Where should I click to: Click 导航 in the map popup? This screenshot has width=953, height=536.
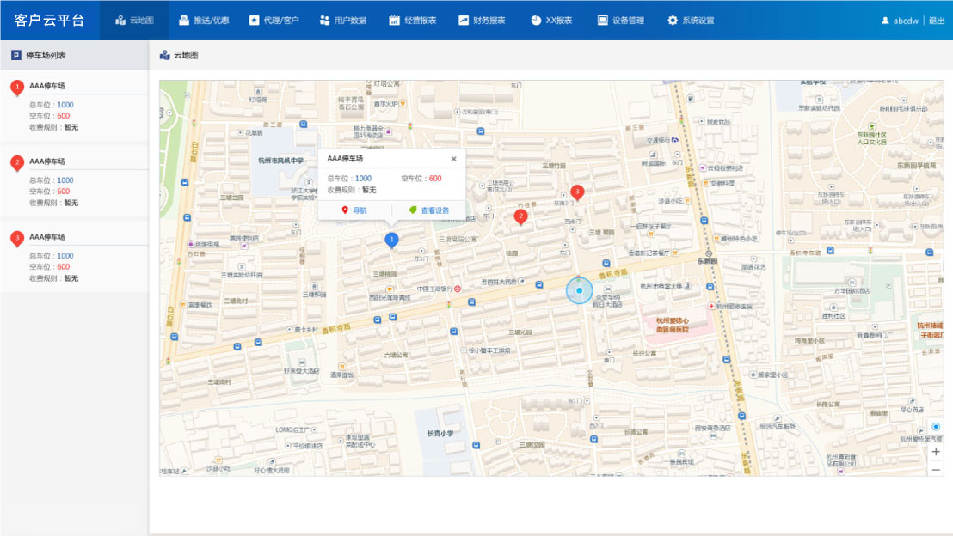coord(354,210)
